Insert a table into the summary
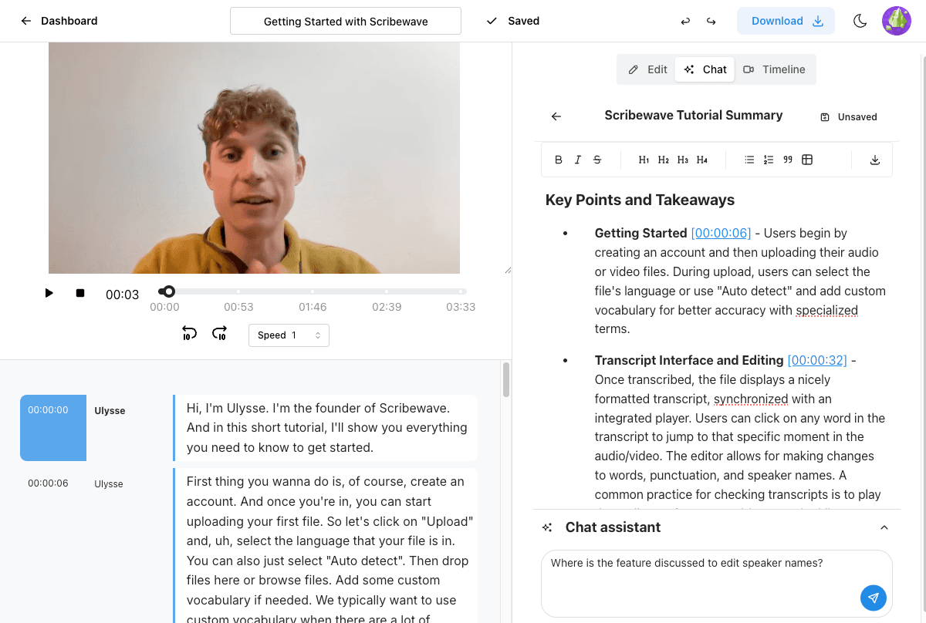Viewport: 926px width, 623px height. tap(807, 160)
